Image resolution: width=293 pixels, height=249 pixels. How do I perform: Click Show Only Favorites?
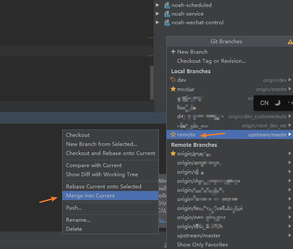click(x=230, y=245)
